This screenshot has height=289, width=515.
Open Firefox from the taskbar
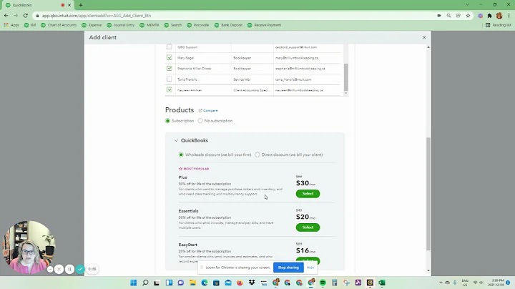pos(240,283)
